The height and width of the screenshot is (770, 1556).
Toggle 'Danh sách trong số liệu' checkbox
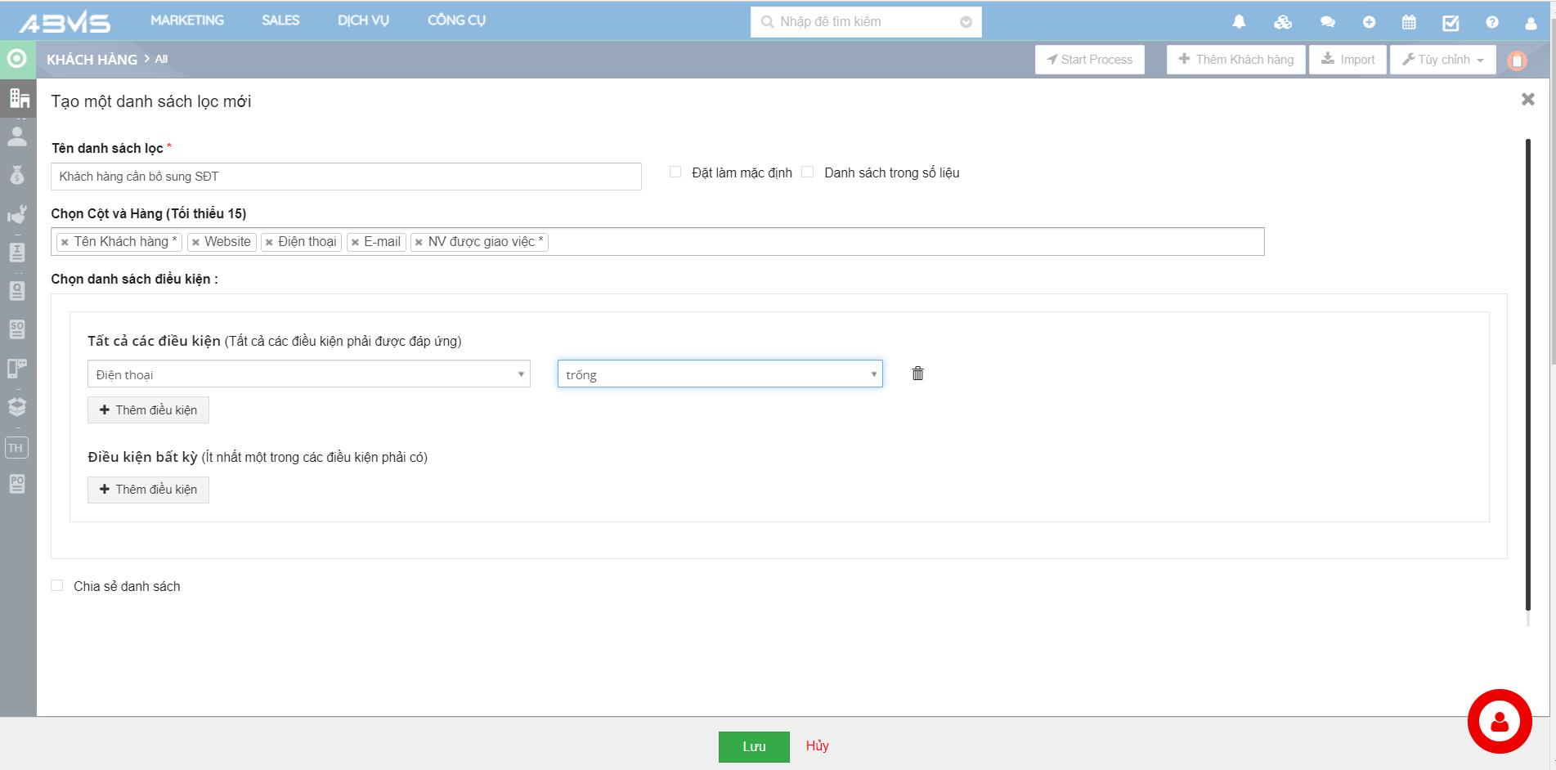(808, 172)
